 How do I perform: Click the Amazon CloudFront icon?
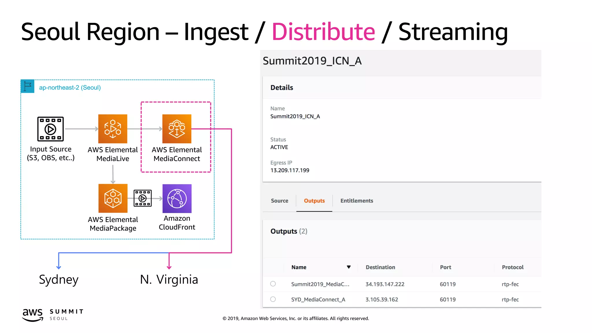click(177, 199)
